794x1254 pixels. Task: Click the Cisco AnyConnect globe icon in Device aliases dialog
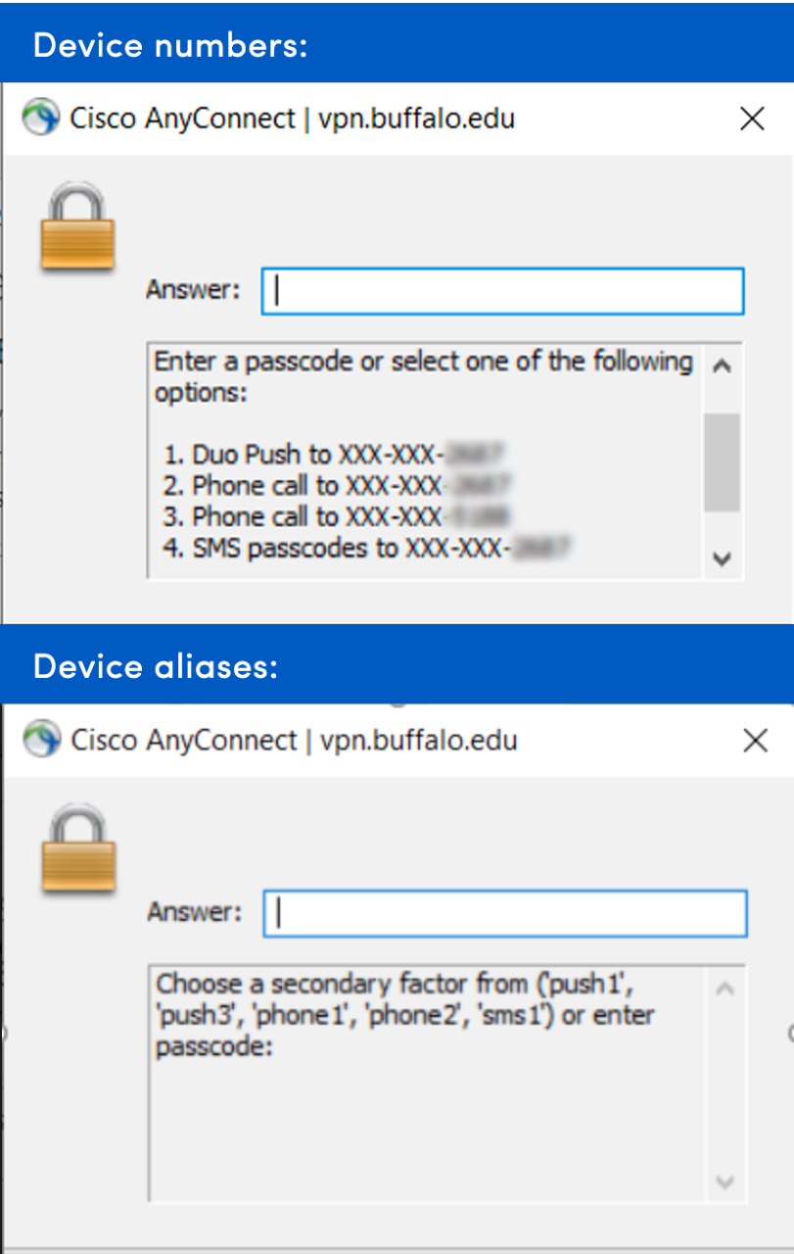(42, 740)
